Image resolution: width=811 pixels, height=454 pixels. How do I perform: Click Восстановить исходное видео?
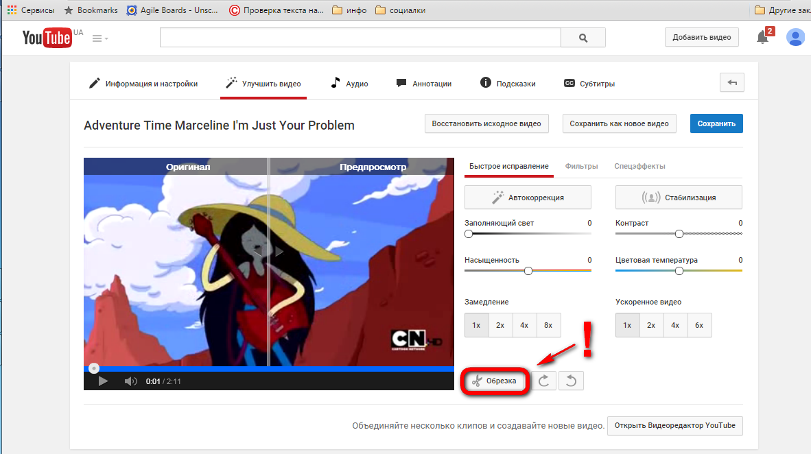[486, 123]
